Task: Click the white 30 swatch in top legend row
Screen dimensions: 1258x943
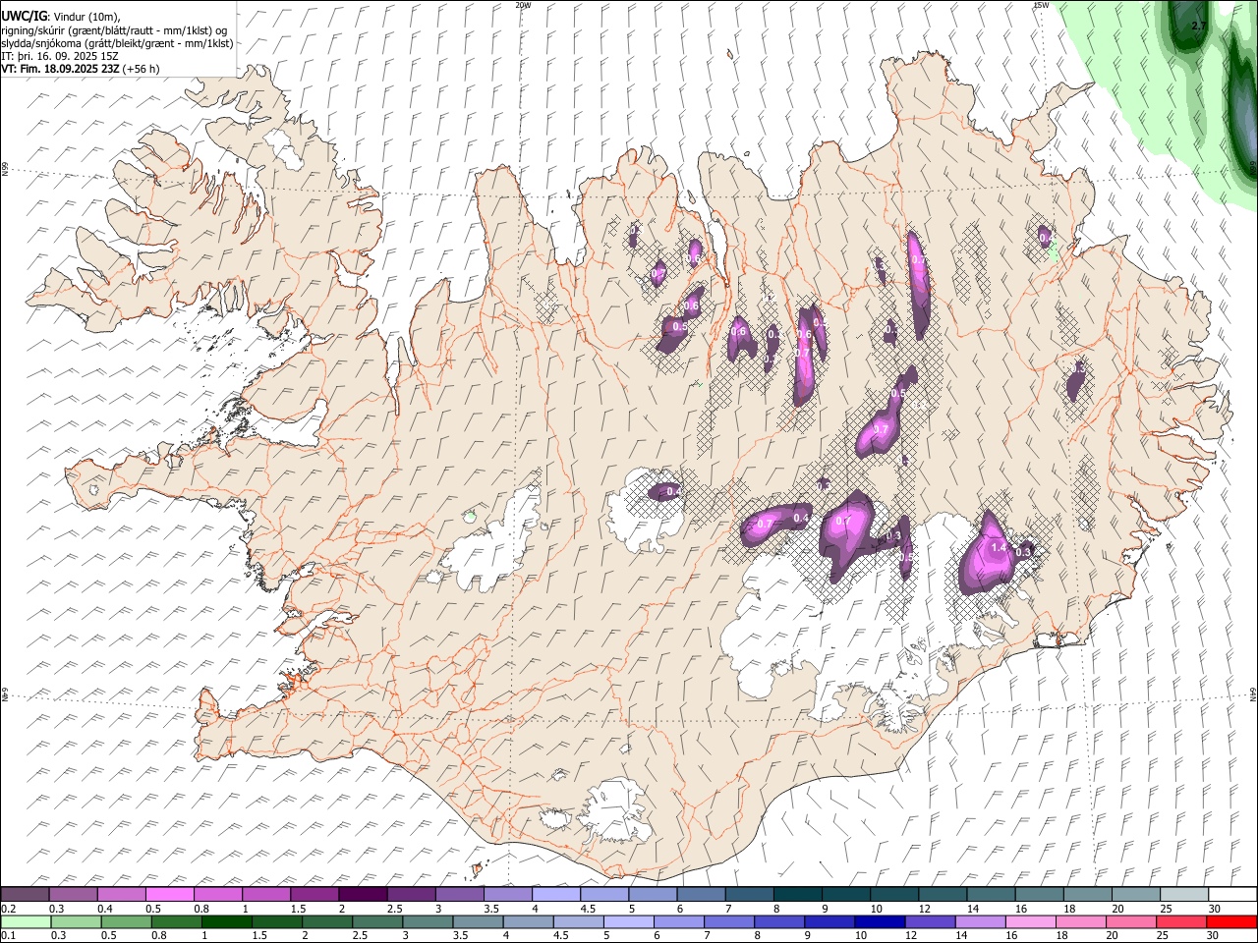Action: coord(1232,894)
